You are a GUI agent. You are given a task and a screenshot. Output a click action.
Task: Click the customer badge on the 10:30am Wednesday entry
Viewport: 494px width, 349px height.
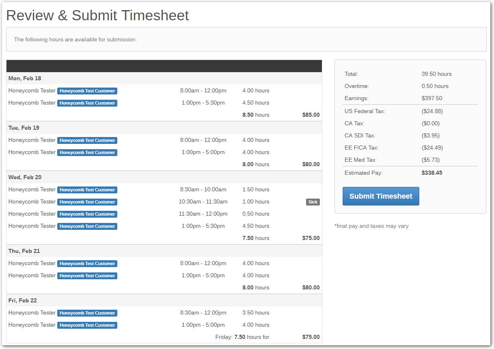pos(87,202)
